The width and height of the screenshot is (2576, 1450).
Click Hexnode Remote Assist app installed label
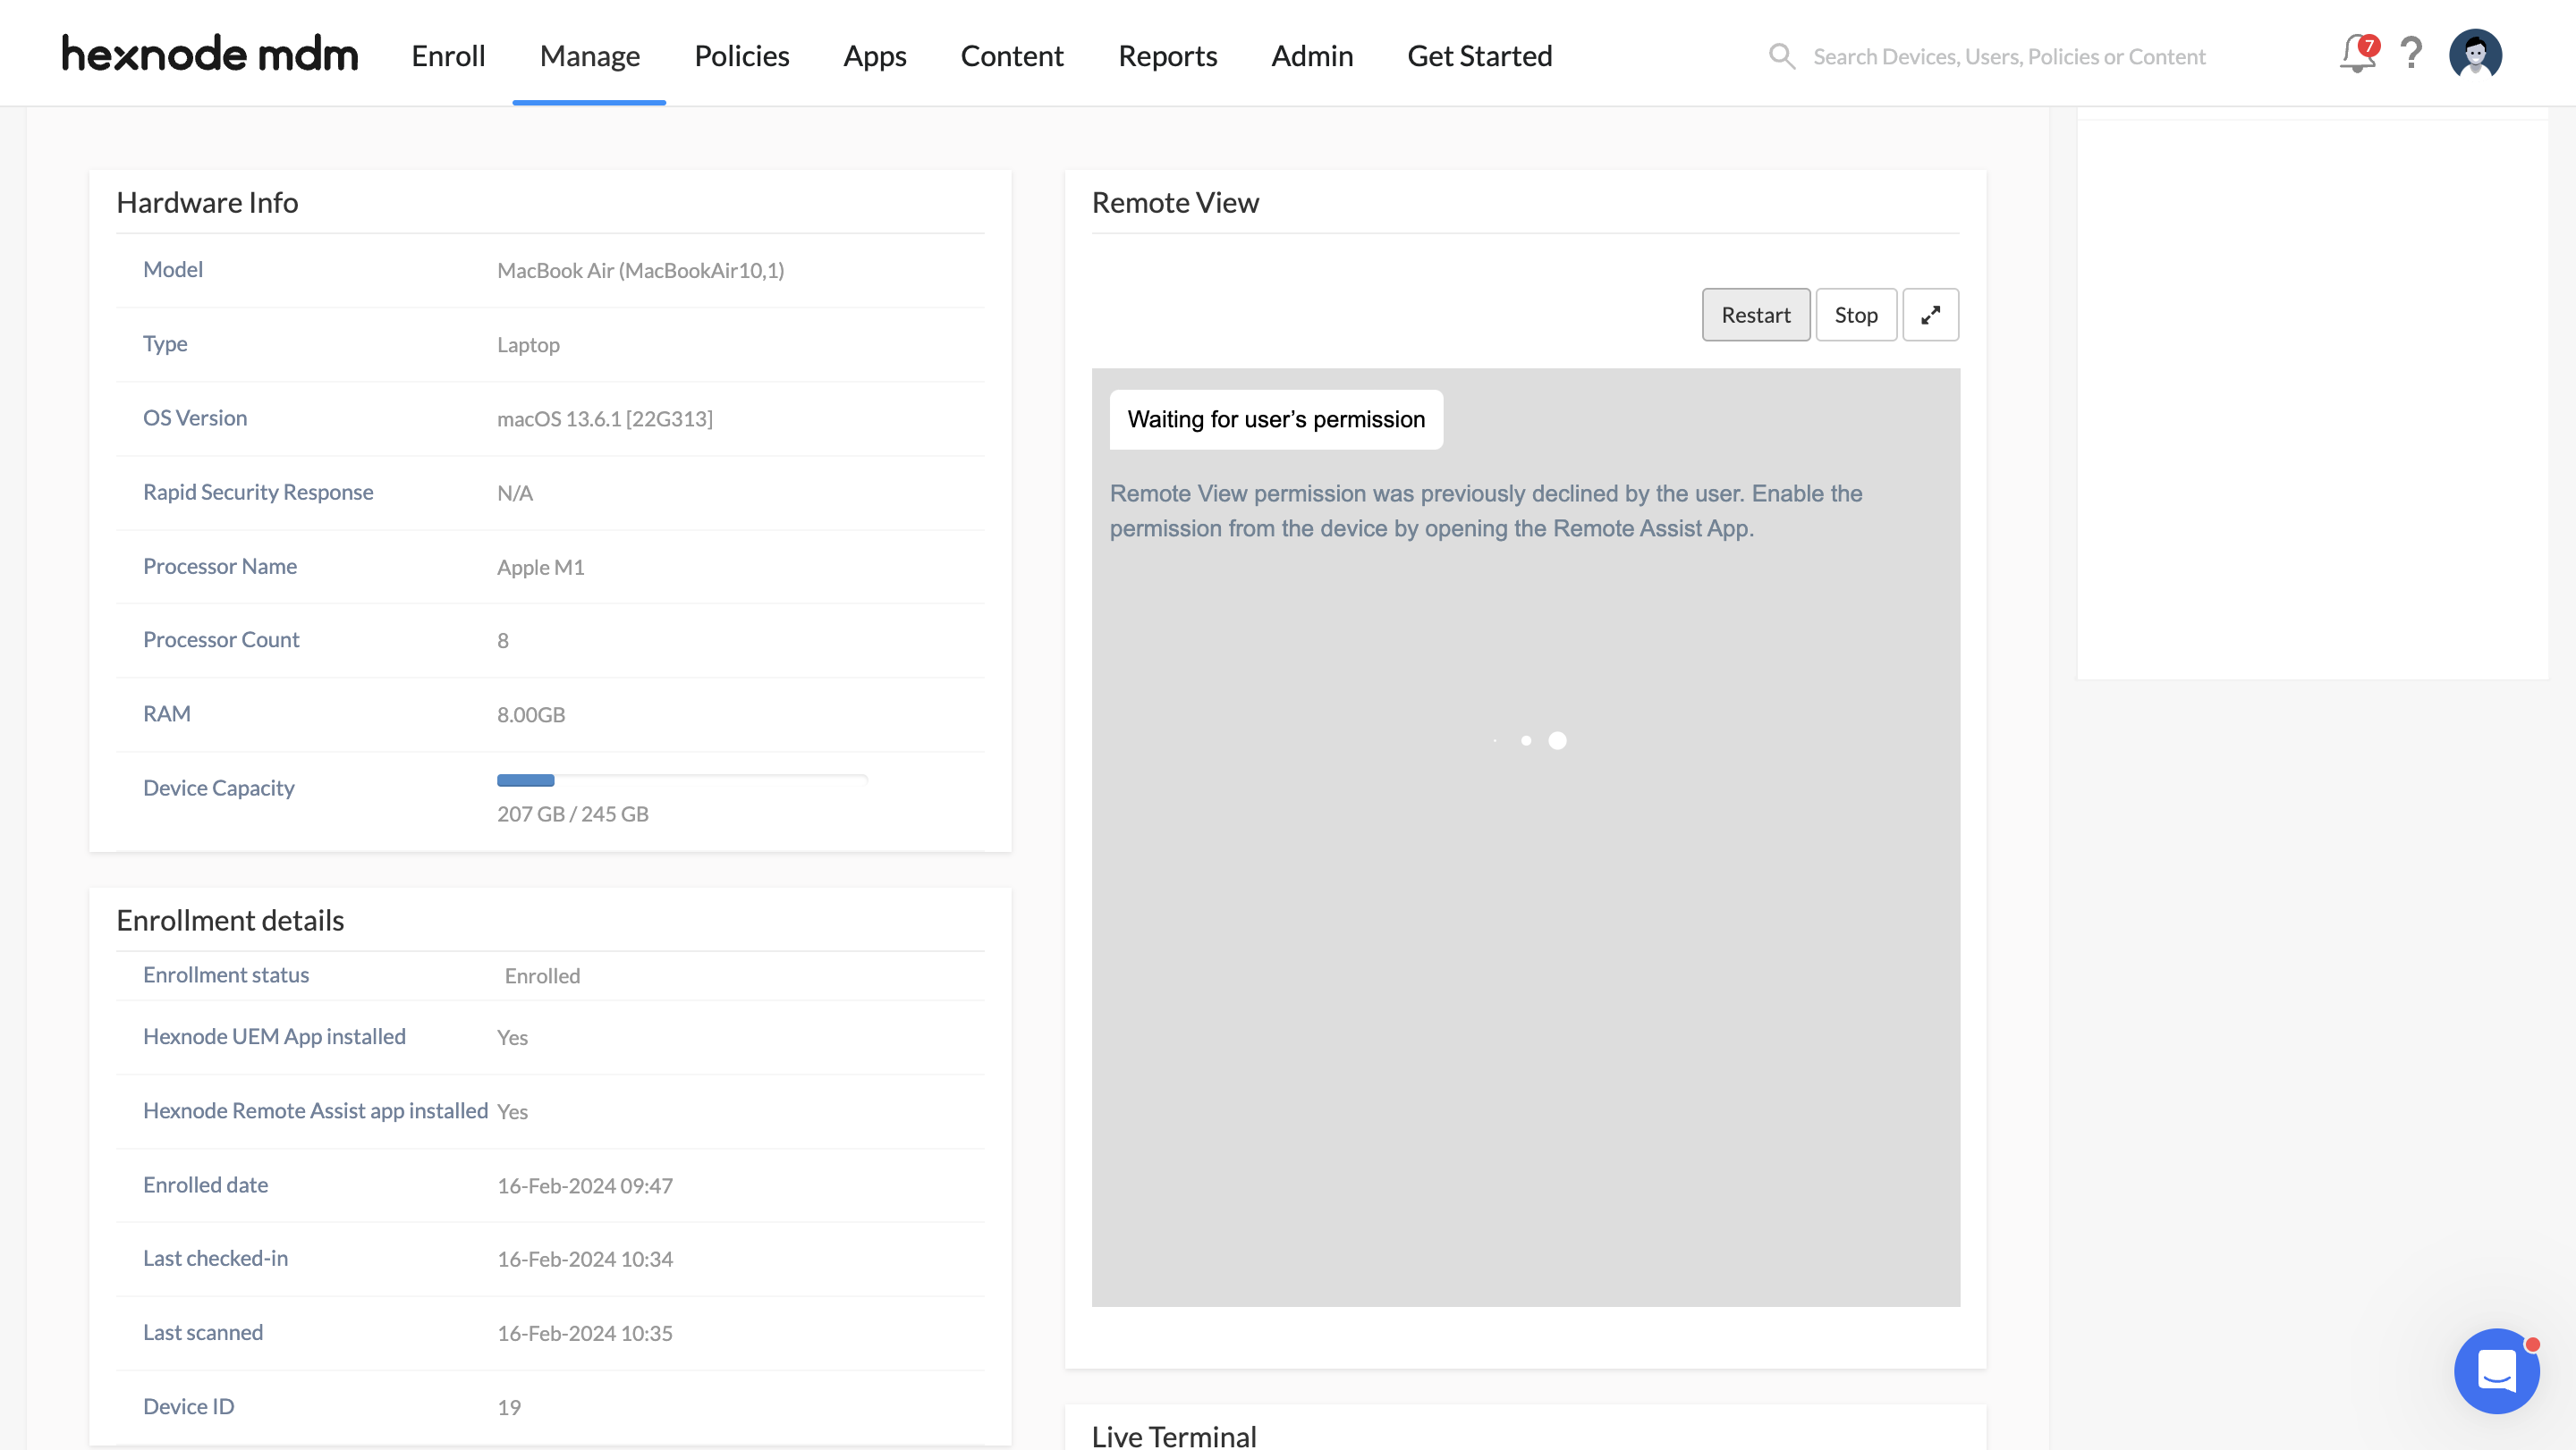pos(315,1110)
